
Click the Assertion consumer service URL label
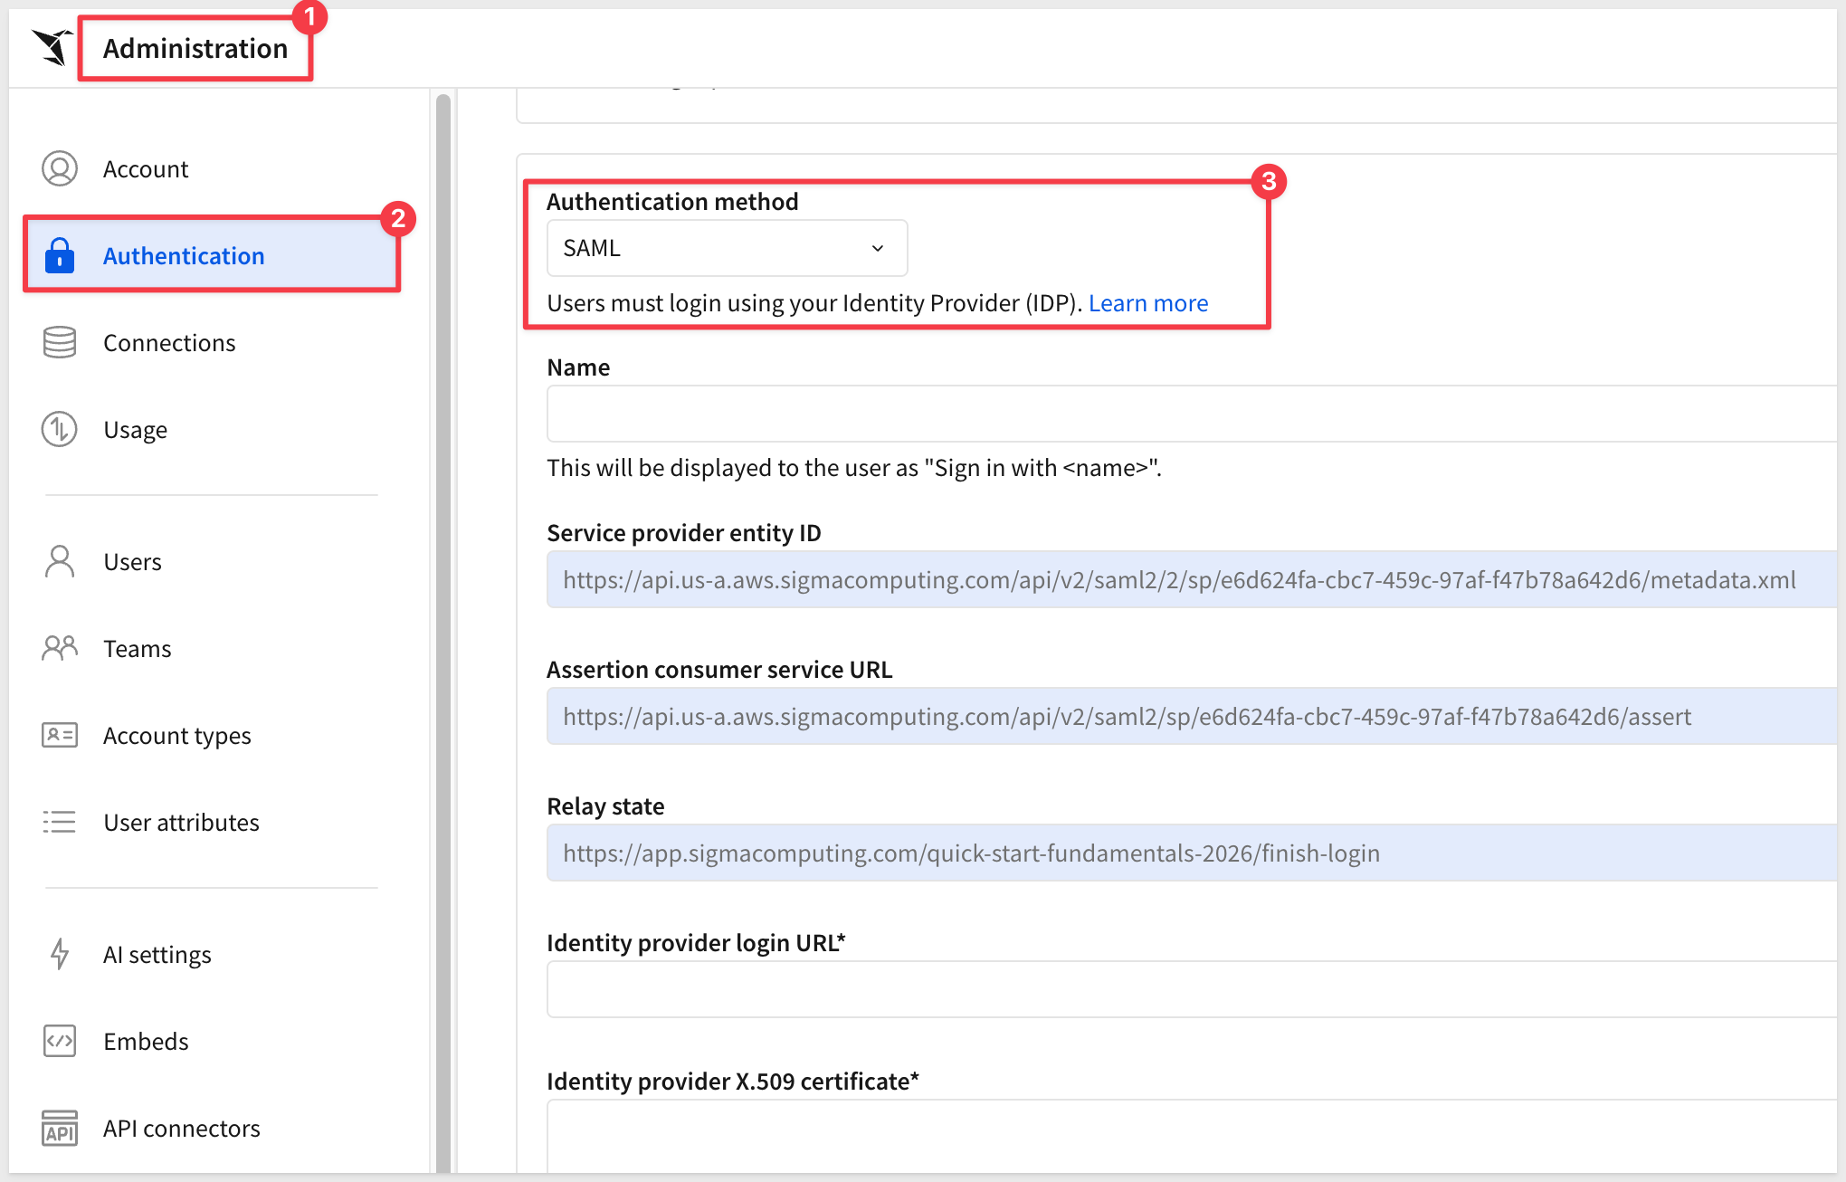[719, 670]
